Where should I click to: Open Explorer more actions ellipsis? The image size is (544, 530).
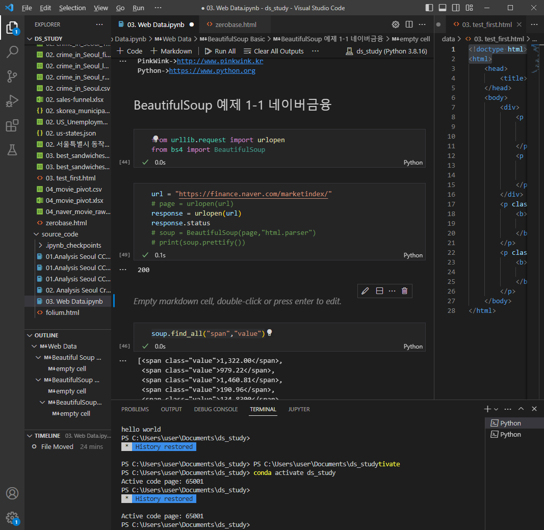pyautogui.click(x=99, y=24)
